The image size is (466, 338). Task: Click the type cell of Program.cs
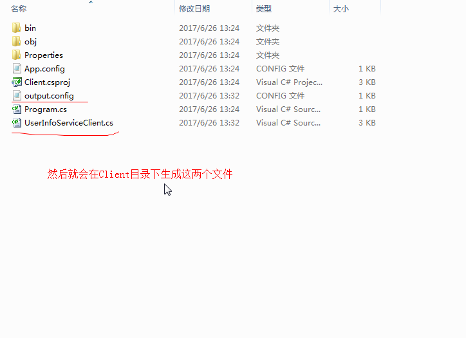(x=288, y=109)
